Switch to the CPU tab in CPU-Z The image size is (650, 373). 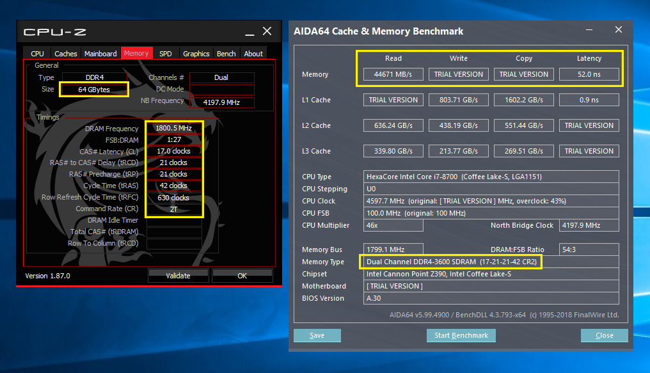(37, 54)
